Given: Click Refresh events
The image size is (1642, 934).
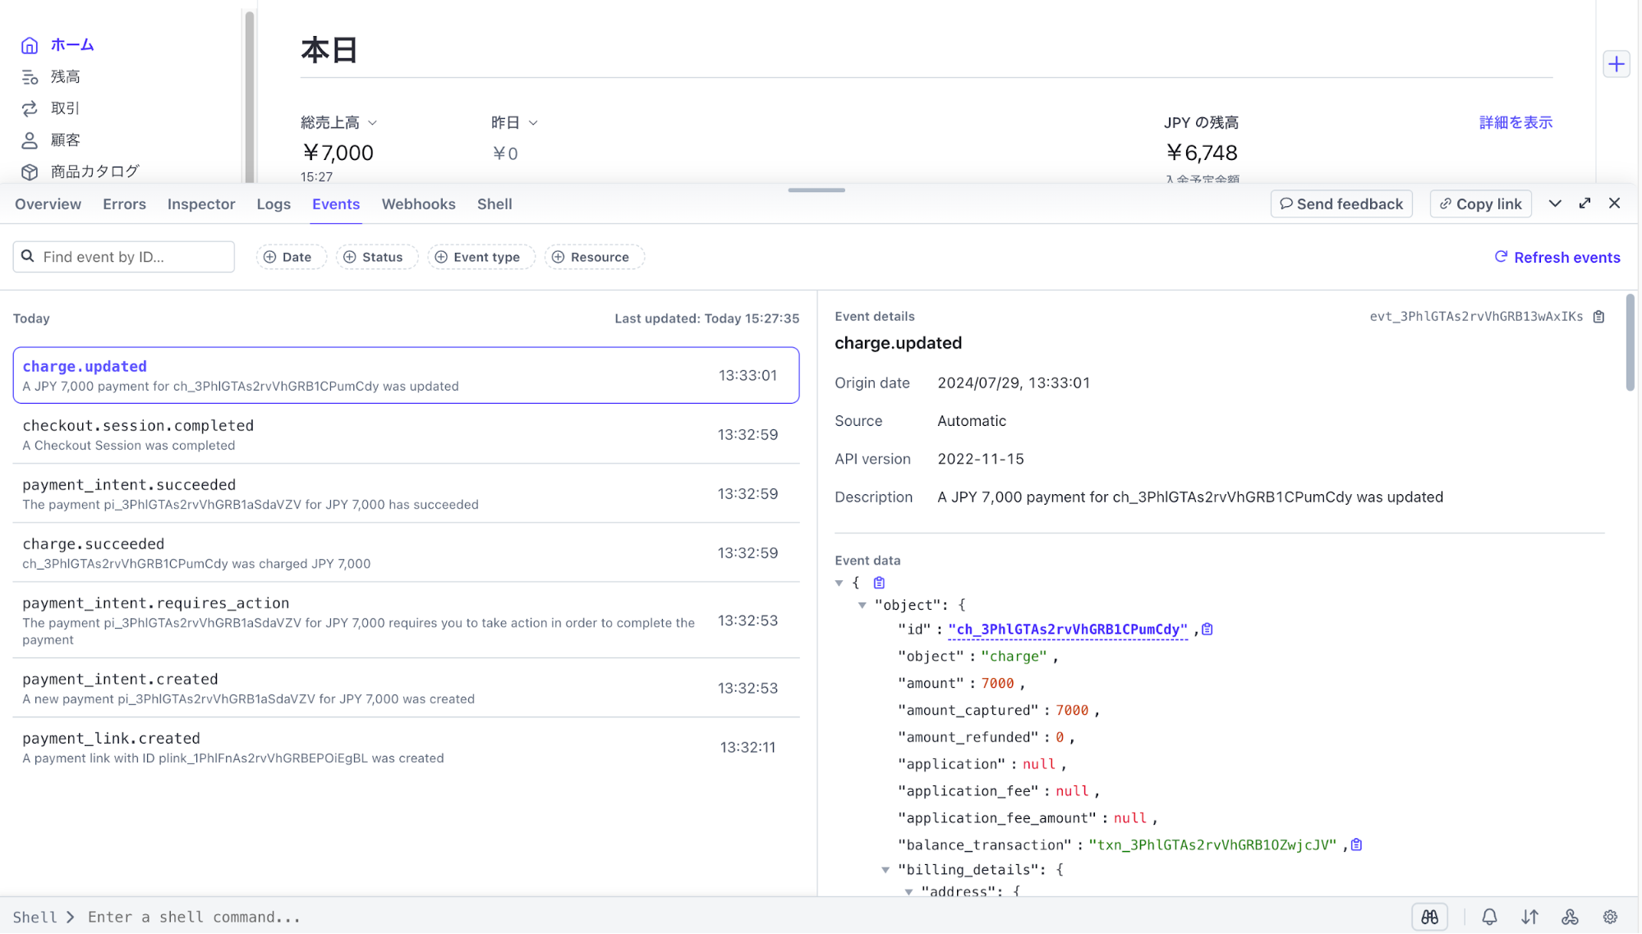Looking at the screenshot, I should 1557,258.
